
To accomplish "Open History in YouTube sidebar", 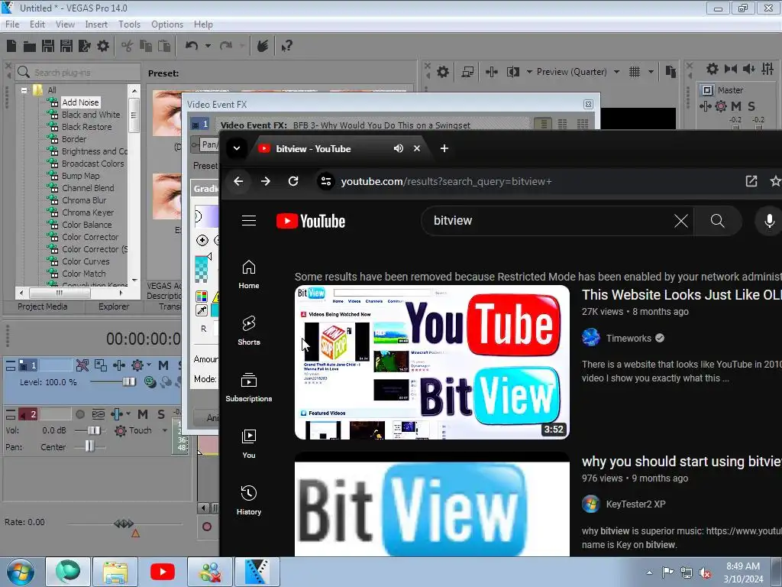I will (249, 500).
